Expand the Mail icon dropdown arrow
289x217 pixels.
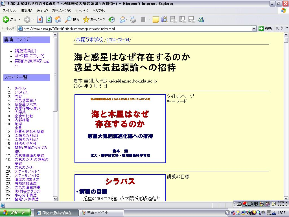click(127, 19)
